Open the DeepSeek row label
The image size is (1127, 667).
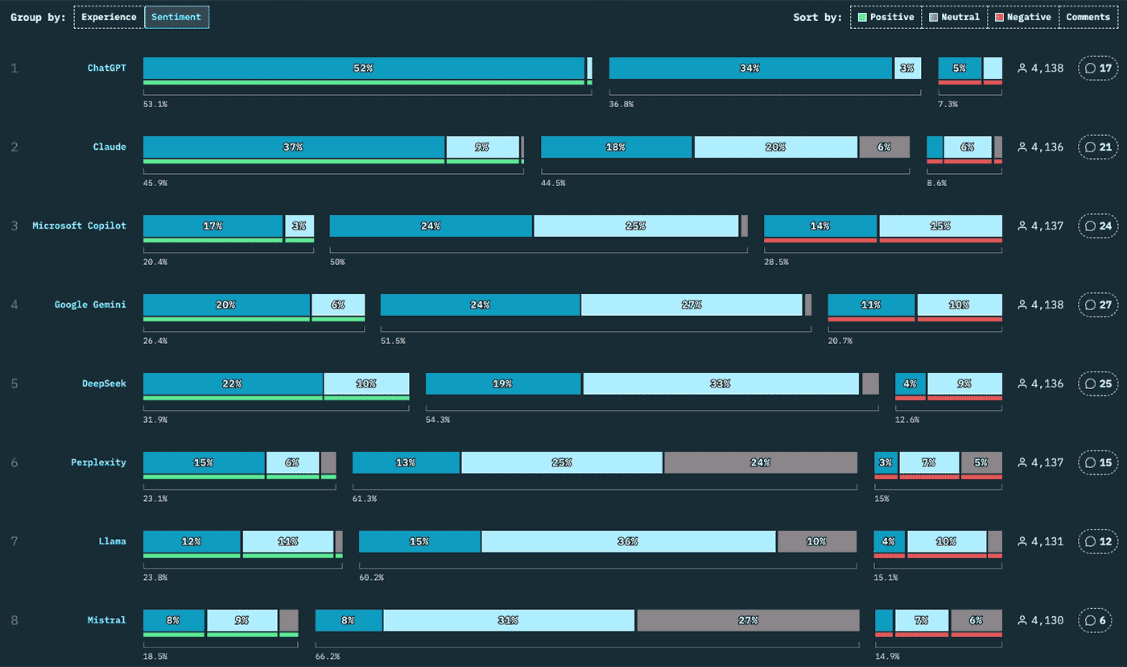coord(104,383)
